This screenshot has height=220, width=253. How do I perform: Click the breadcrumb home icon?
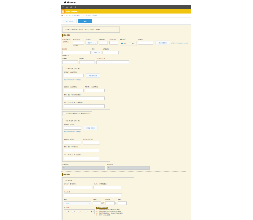pos(62,15)
